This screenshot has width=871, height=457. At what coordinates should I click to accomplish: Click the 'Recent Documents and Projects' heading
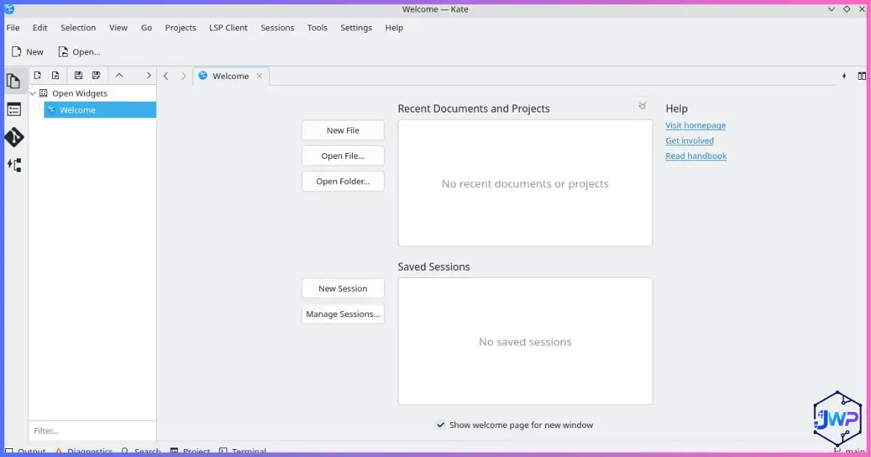pos(474,109)
